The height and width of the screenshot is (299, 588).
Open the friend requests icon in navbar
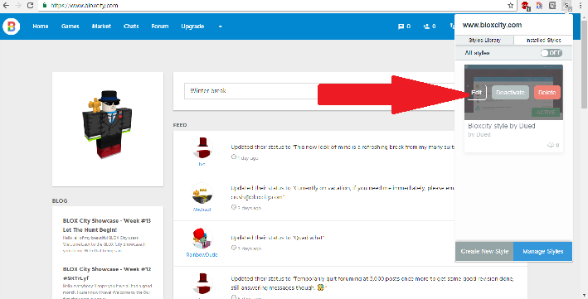pos(430,27)
